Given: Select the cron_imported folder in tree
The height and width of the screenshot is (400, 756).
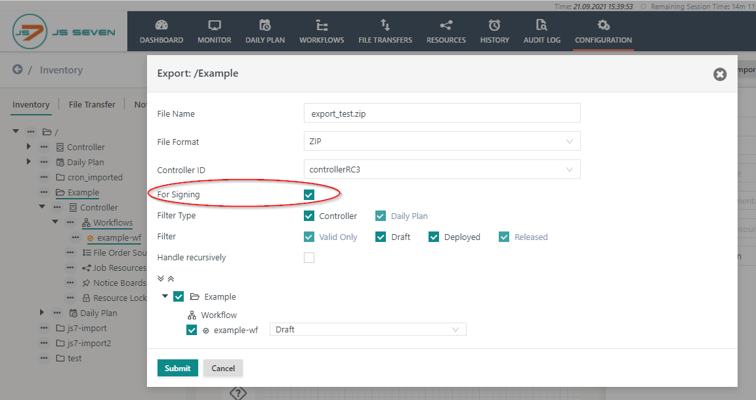Looking at the screenshot, I should point(95,177).
